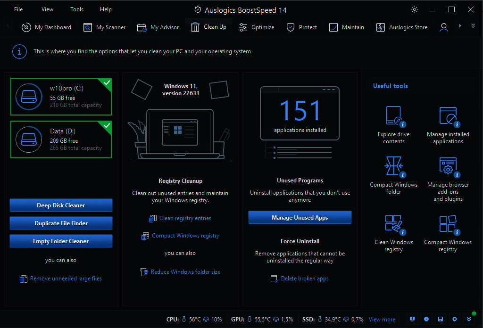Open the Tools menu
The image size is (483, 328).
[77, 9]
